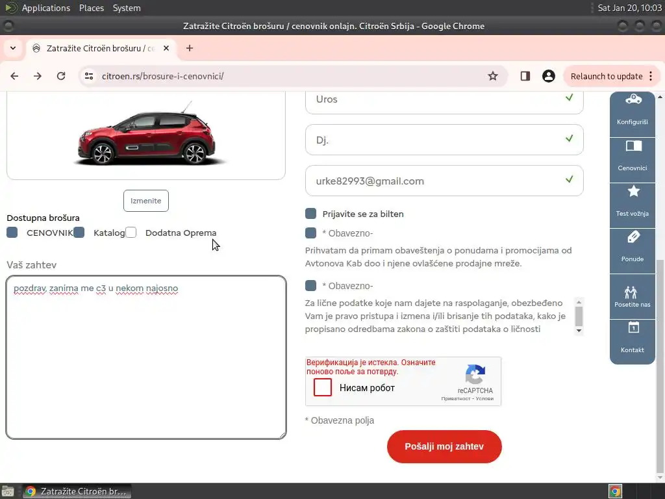Click the last name field Dj.

pos(444,140)
